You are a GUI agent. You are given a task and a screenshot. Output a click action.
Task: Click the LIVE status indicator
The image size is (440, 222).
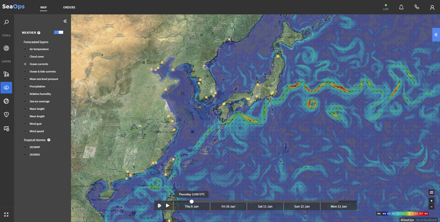click(x=386, y=7)
